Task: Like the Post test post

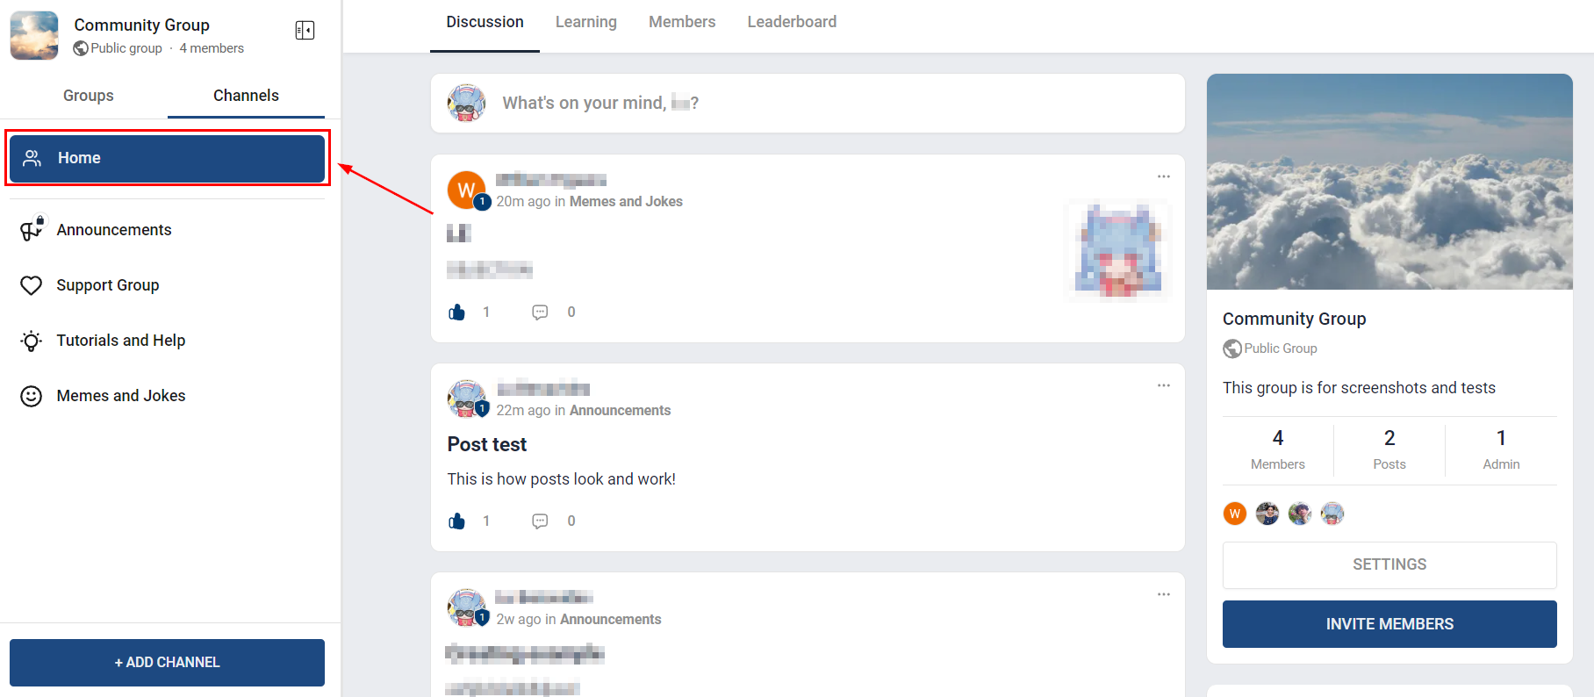Action: tap(457, 521)
